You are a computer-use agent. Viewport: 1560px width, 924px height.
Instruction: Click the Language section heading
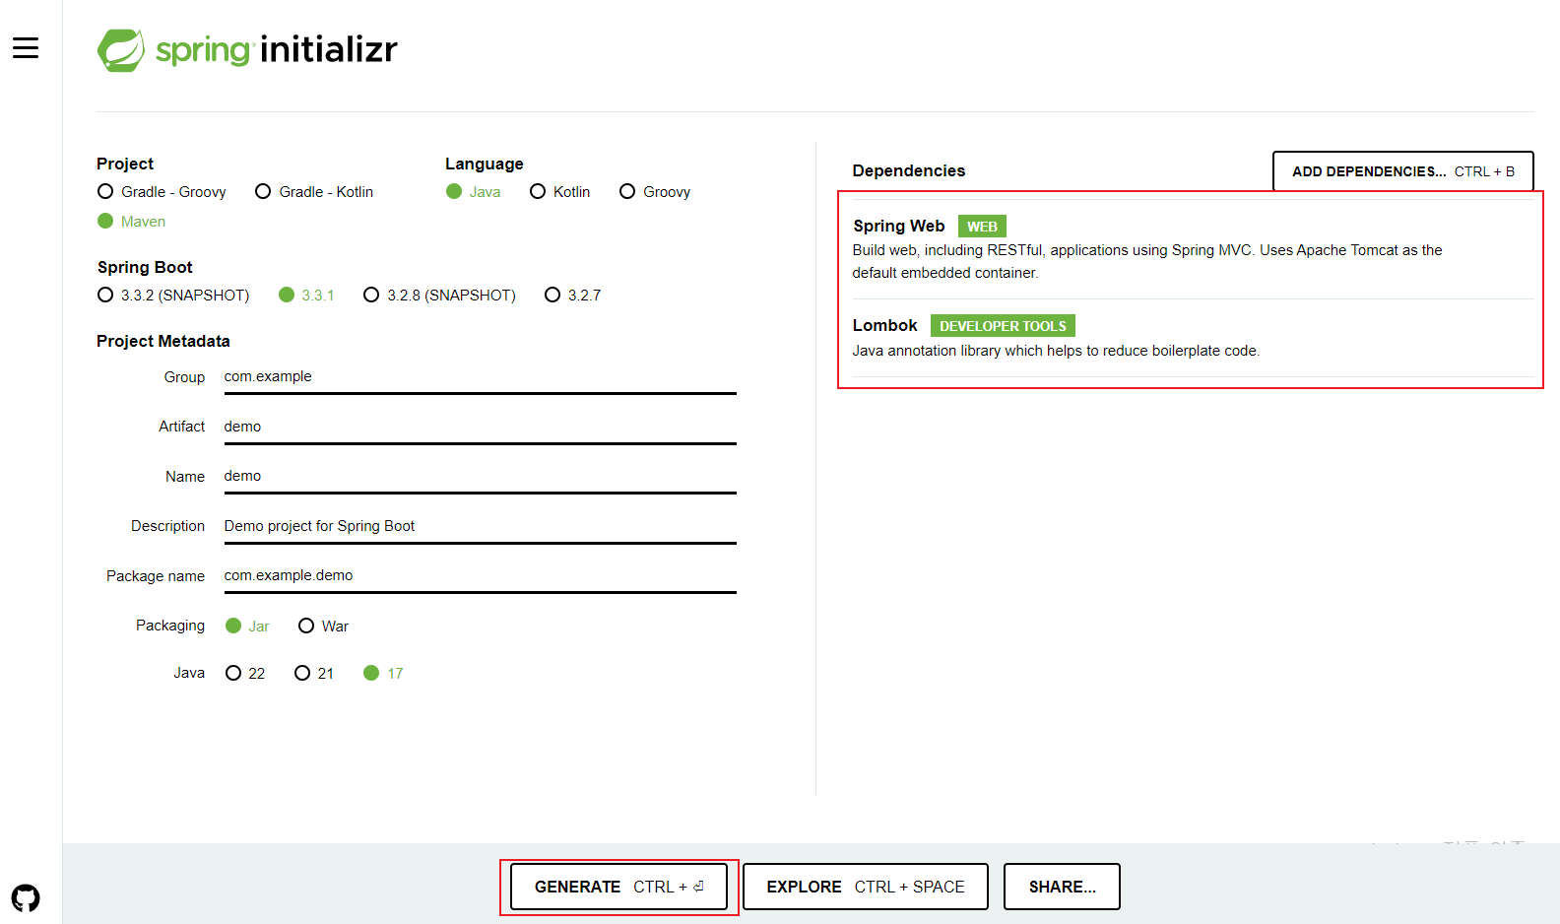485,165
